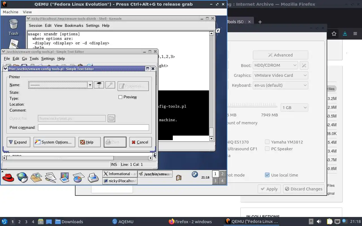Image resolution: width=362 pixels, height=226 pixels.
Task: Open the Trash desktop icon
Action: [13, 27]
